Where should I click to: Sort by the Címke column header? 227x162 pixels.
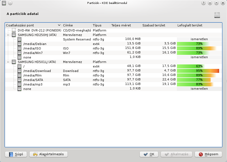(77, 25)
